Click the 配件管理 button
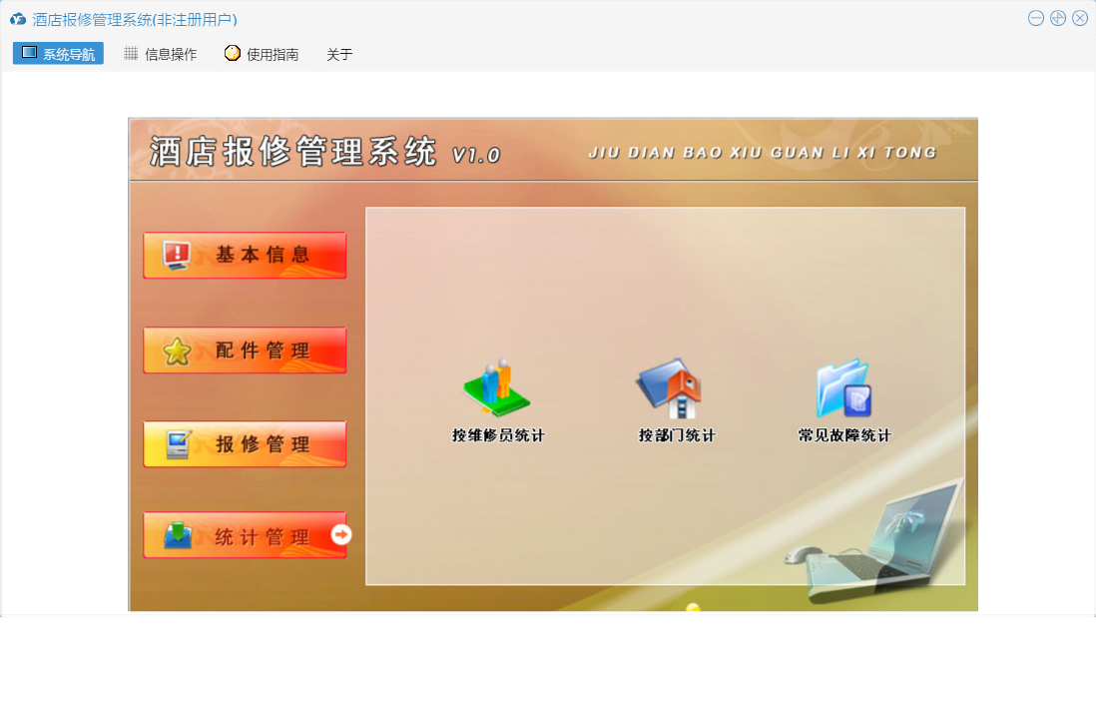 pos(245,351)
